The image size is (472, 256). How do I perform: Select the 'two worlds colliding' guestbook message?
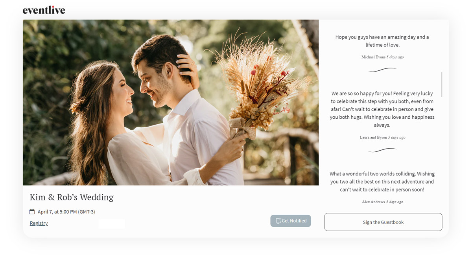(x=382, y=182)
